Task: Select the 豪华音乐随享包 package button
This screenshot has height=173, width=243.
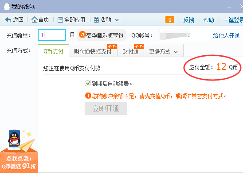Action: click(101, 35)
